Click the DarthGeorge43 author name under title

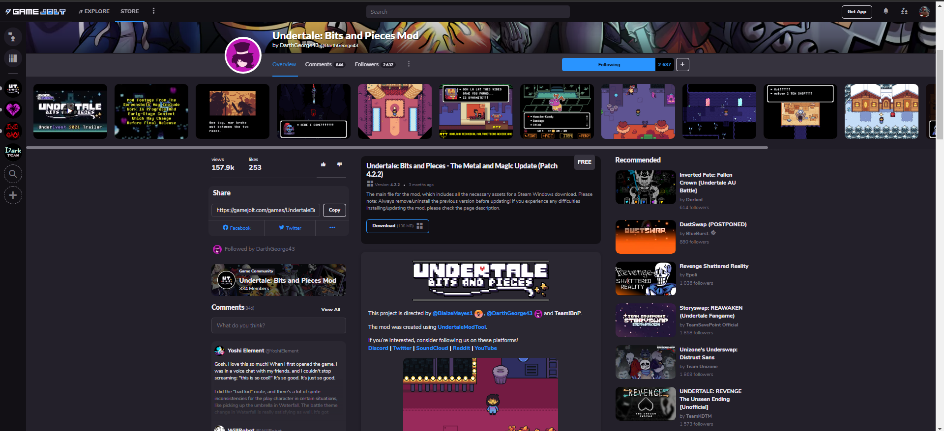[299, 45]
